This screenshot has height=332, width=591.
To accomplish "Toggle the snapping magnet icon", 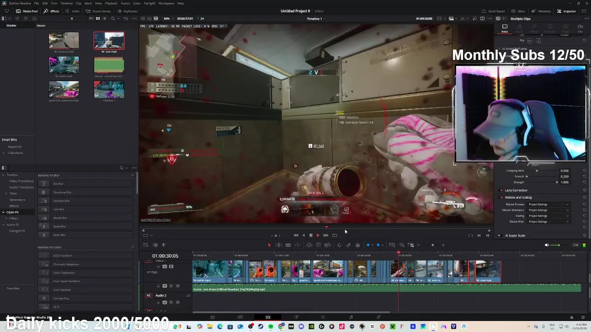I will [x=339, y=245].
